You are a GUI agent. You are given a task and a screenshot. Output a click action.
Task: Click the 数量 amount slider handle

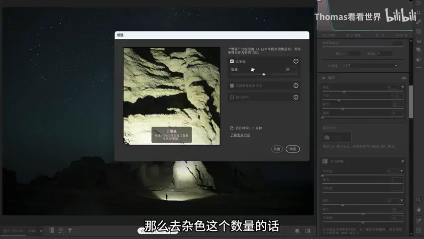tap(264, 74)
